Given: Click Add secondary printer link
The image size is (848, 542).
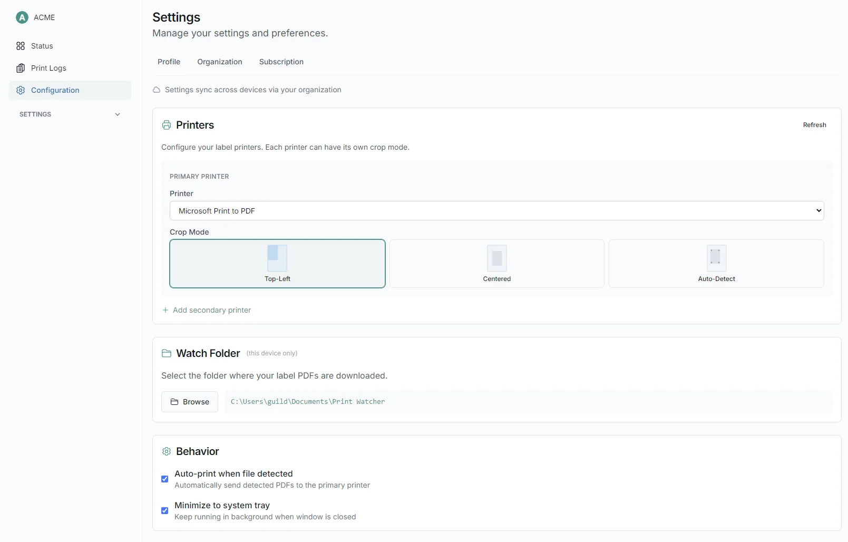Looking at the screenshot, I should 207,310.
